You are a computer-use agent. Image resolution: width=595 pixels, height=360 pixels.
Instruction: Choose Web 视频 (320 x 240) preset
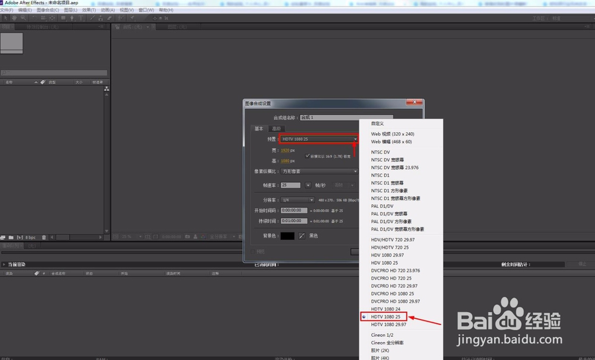(x=393, y=134)
